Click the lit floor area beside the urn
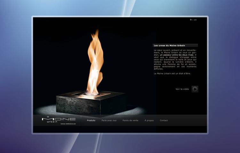 (134, 110)
